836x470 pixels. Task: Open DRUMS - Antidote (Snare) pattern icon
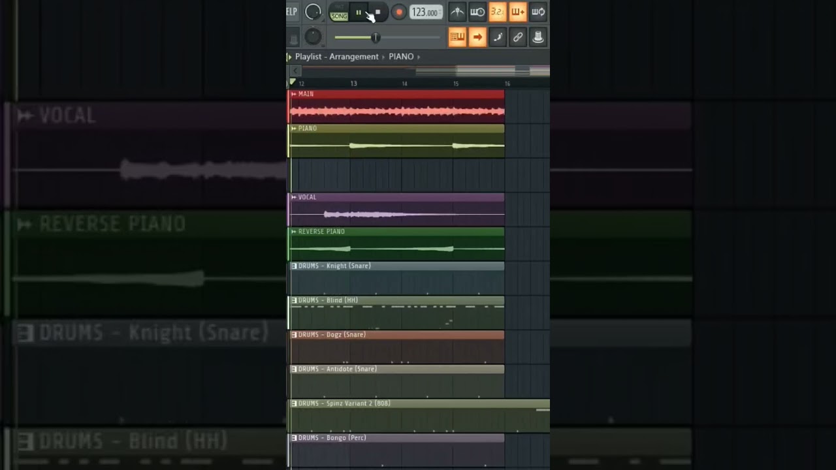tap(294, 369)
